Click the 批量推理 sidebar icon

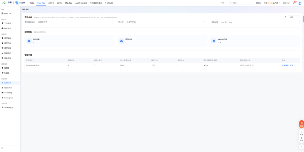click(x=2, y=58)
